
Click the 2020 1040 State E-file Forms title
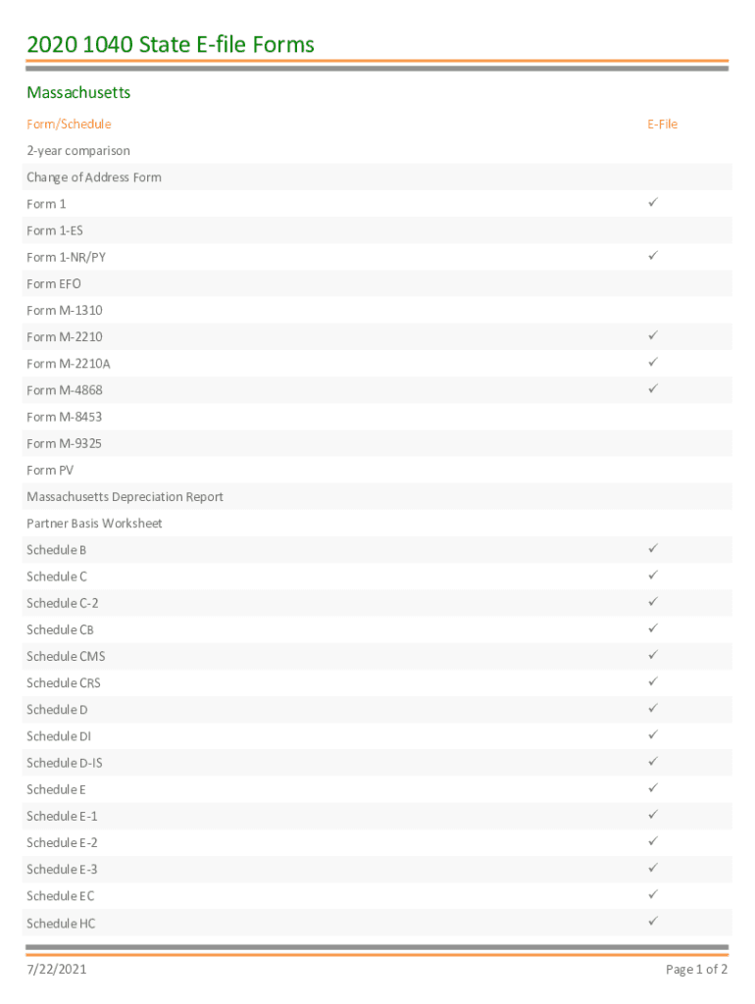[171, 44]
